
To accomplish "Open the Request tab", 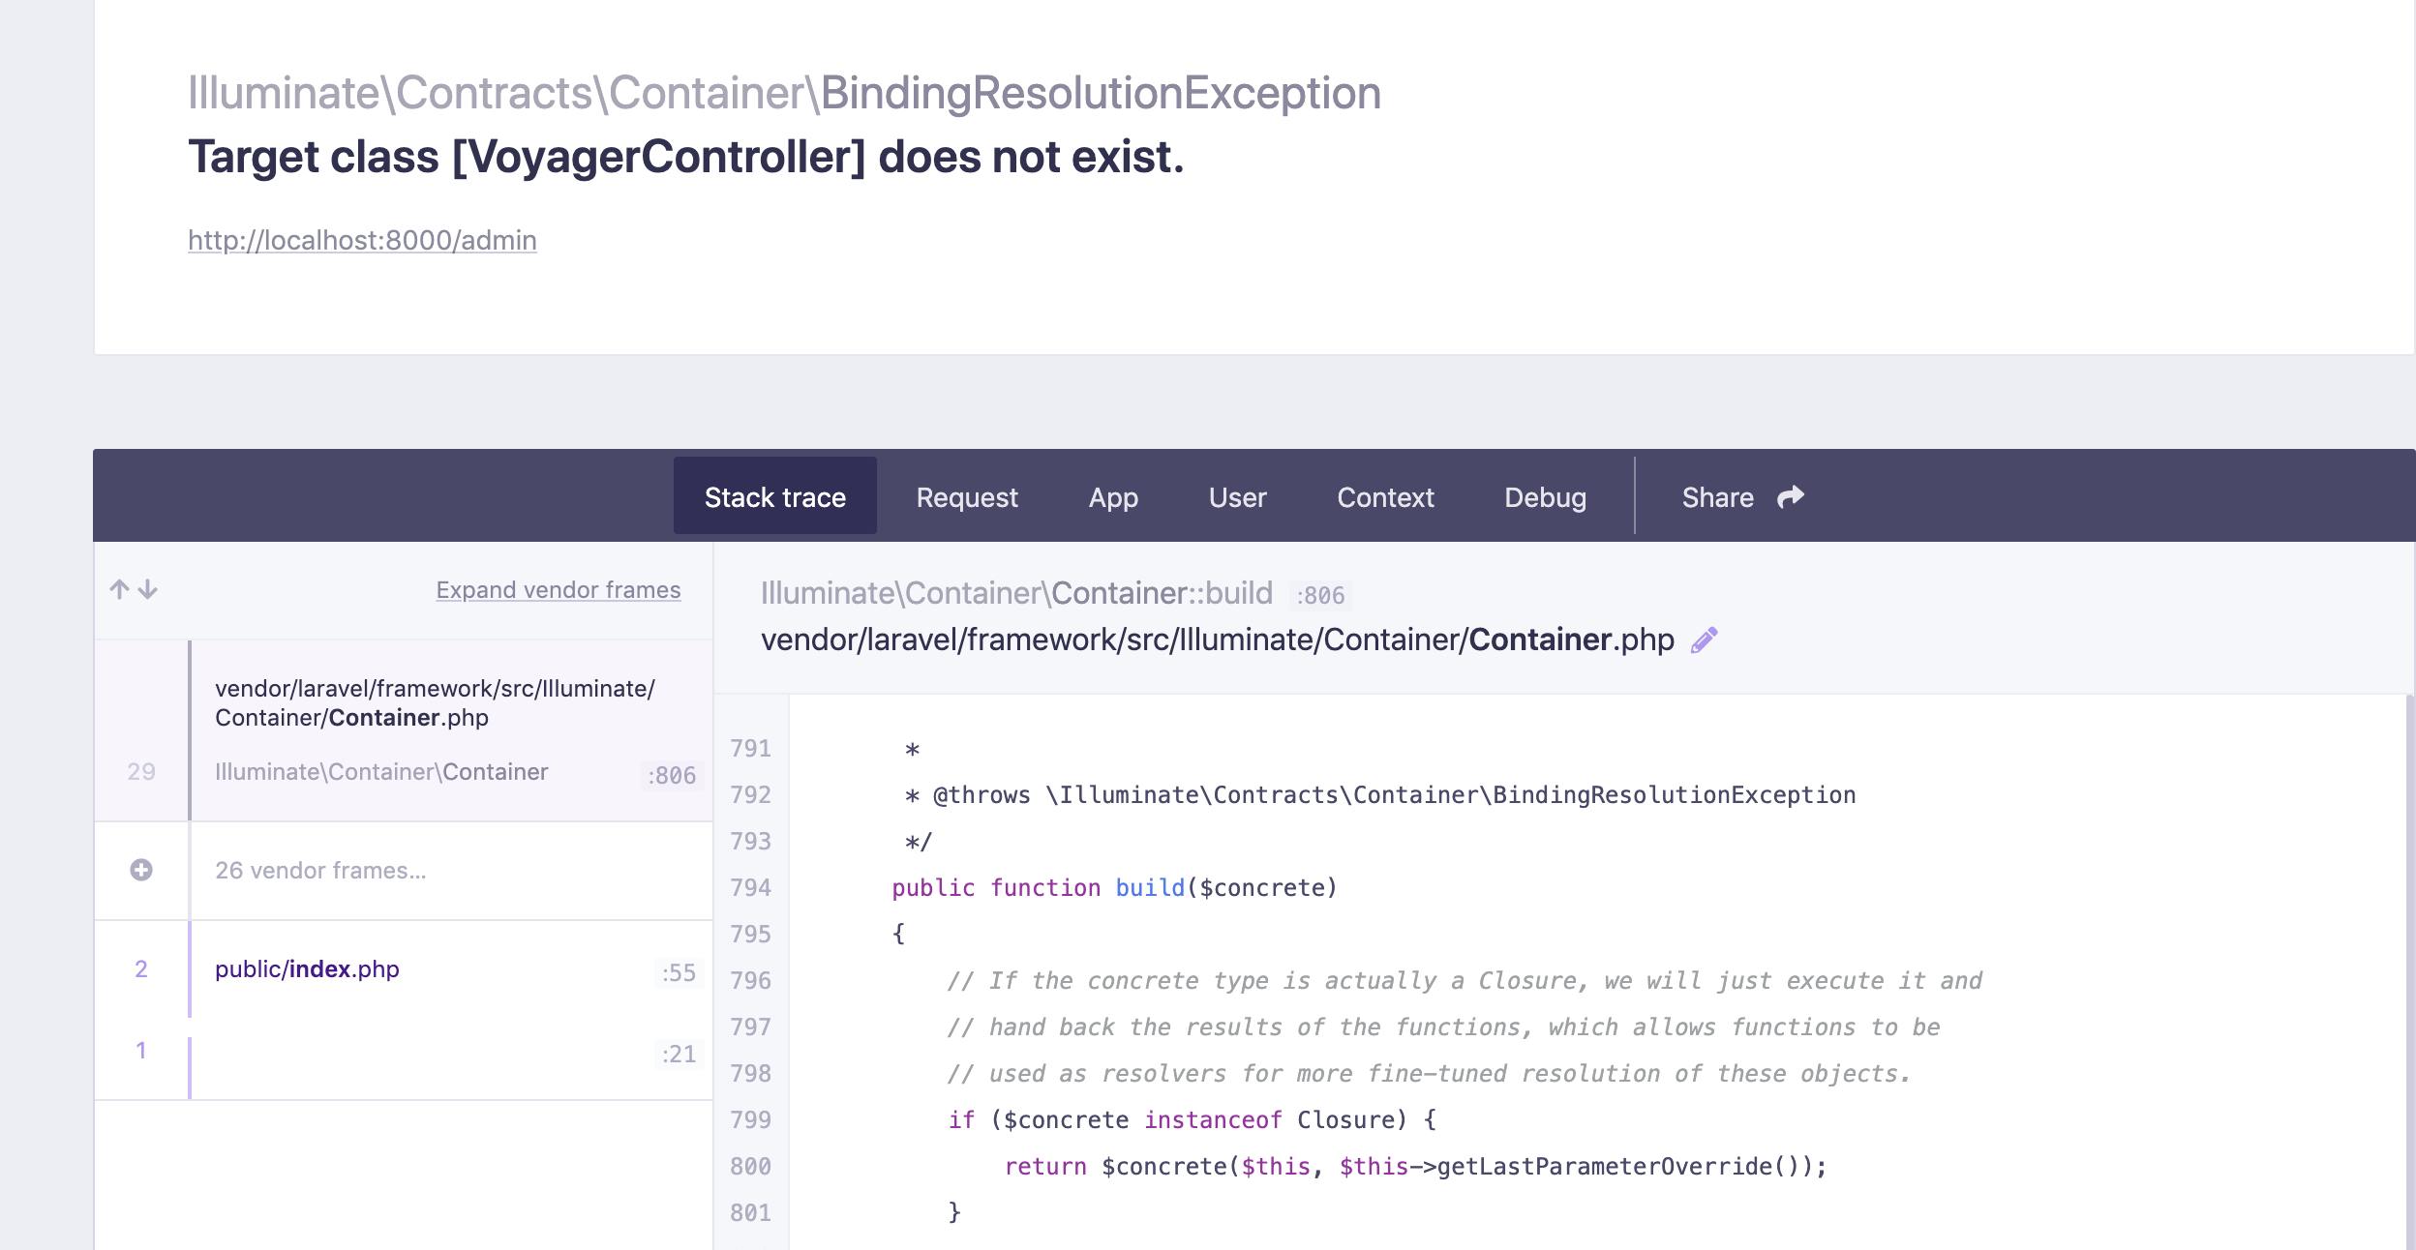I will [x=966, y=497].
